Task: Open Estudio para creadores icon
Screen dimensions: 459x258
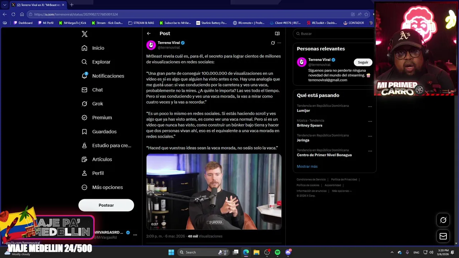Action: click(84, 145)
